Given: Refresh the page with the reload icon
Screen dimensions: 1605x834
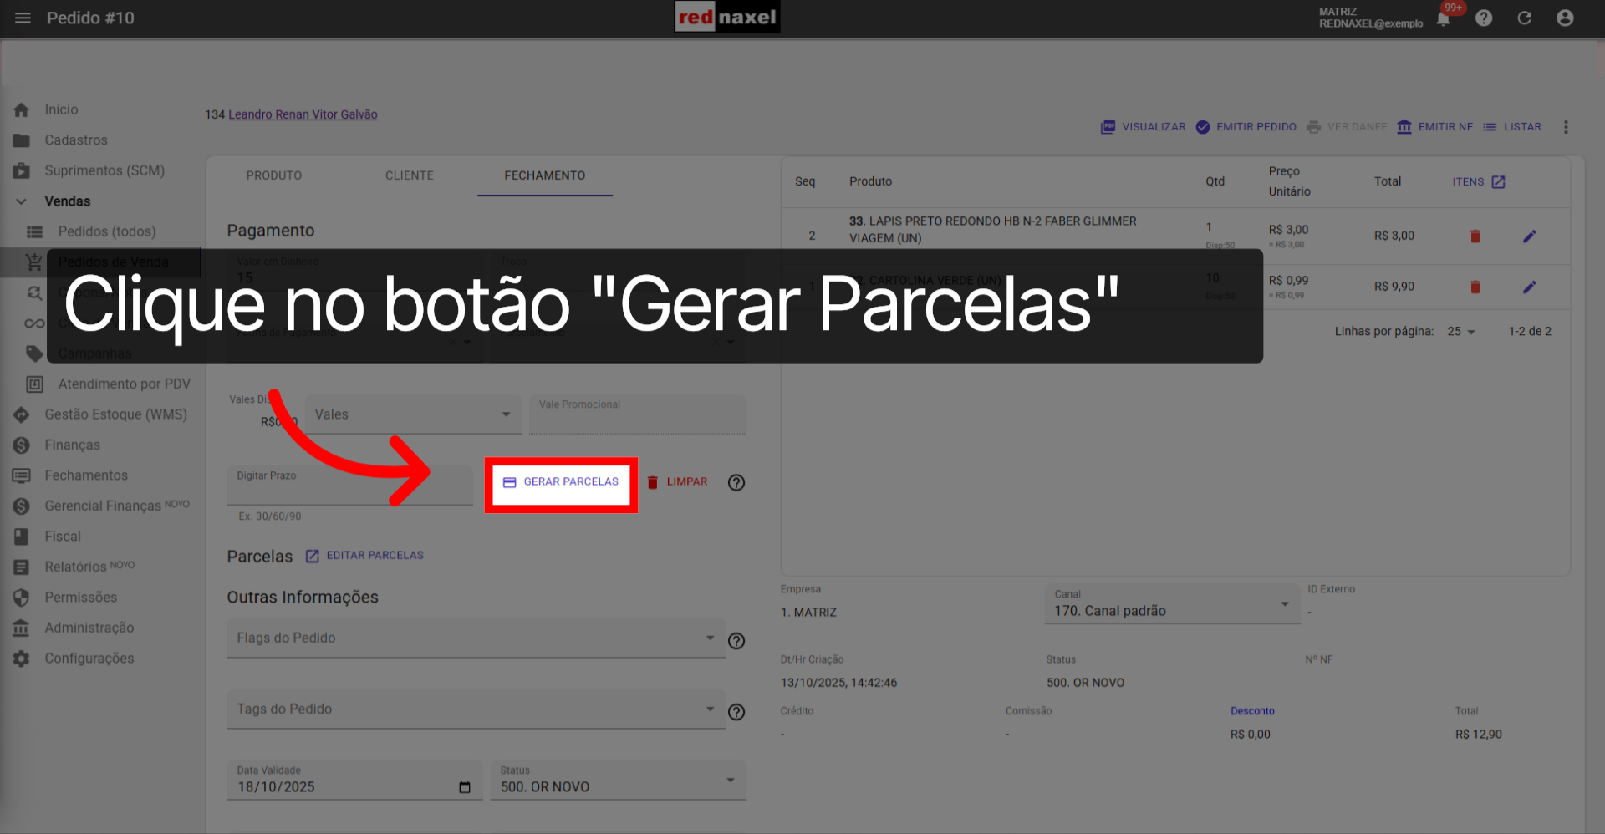Looking at the screenshot, I should [1525, 18].
